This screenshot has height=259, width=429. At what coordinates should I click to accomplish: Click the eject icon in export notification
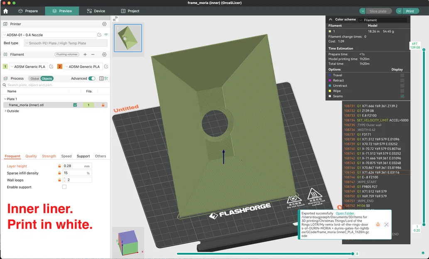[378, 224]
